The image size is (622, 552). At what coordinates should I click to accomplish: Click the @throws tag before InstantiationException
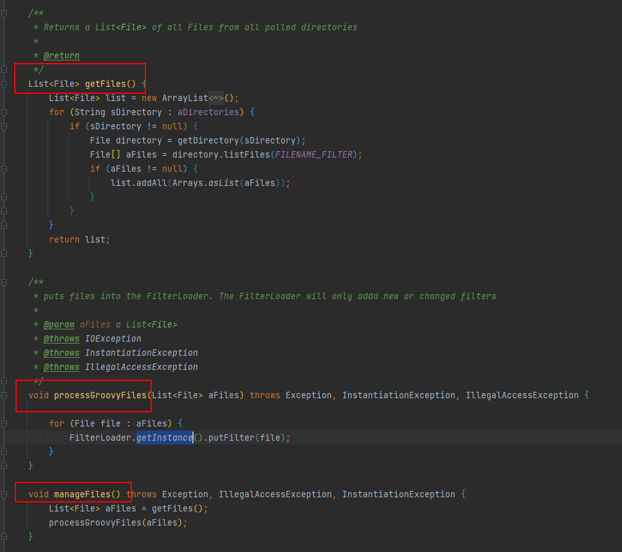coord(62,353)
